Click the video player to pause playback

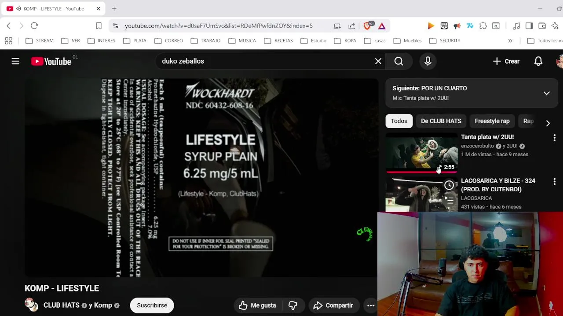pyautogui.click(x=201, y=178)
